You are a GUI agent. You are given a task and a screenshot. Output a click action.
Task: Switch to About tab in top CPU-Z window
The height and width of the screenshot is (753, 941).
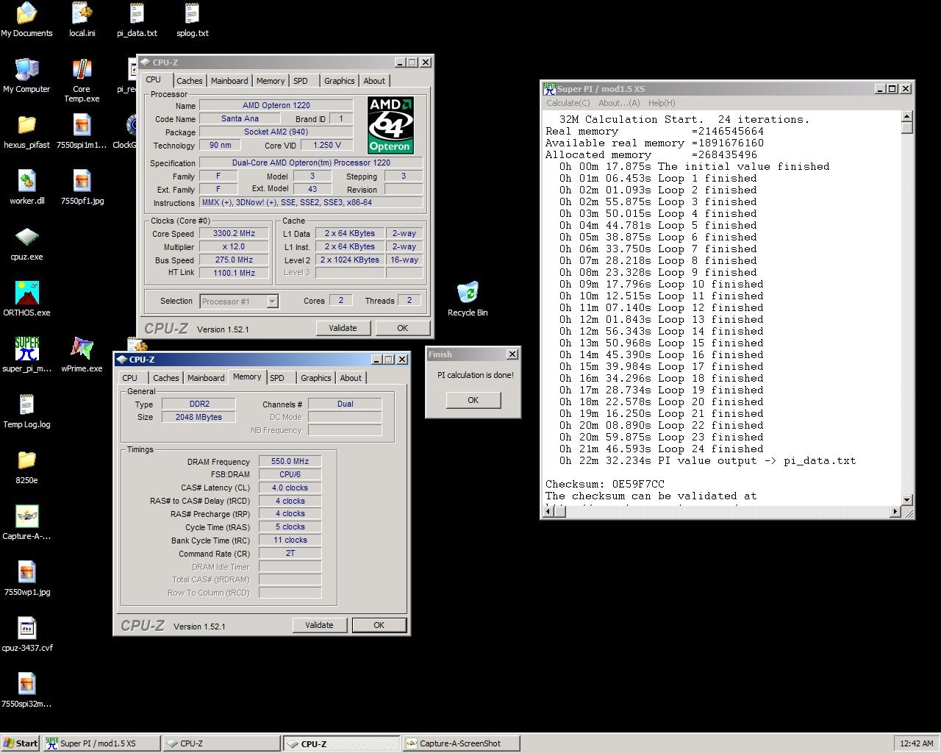click(x=374, y=81)
